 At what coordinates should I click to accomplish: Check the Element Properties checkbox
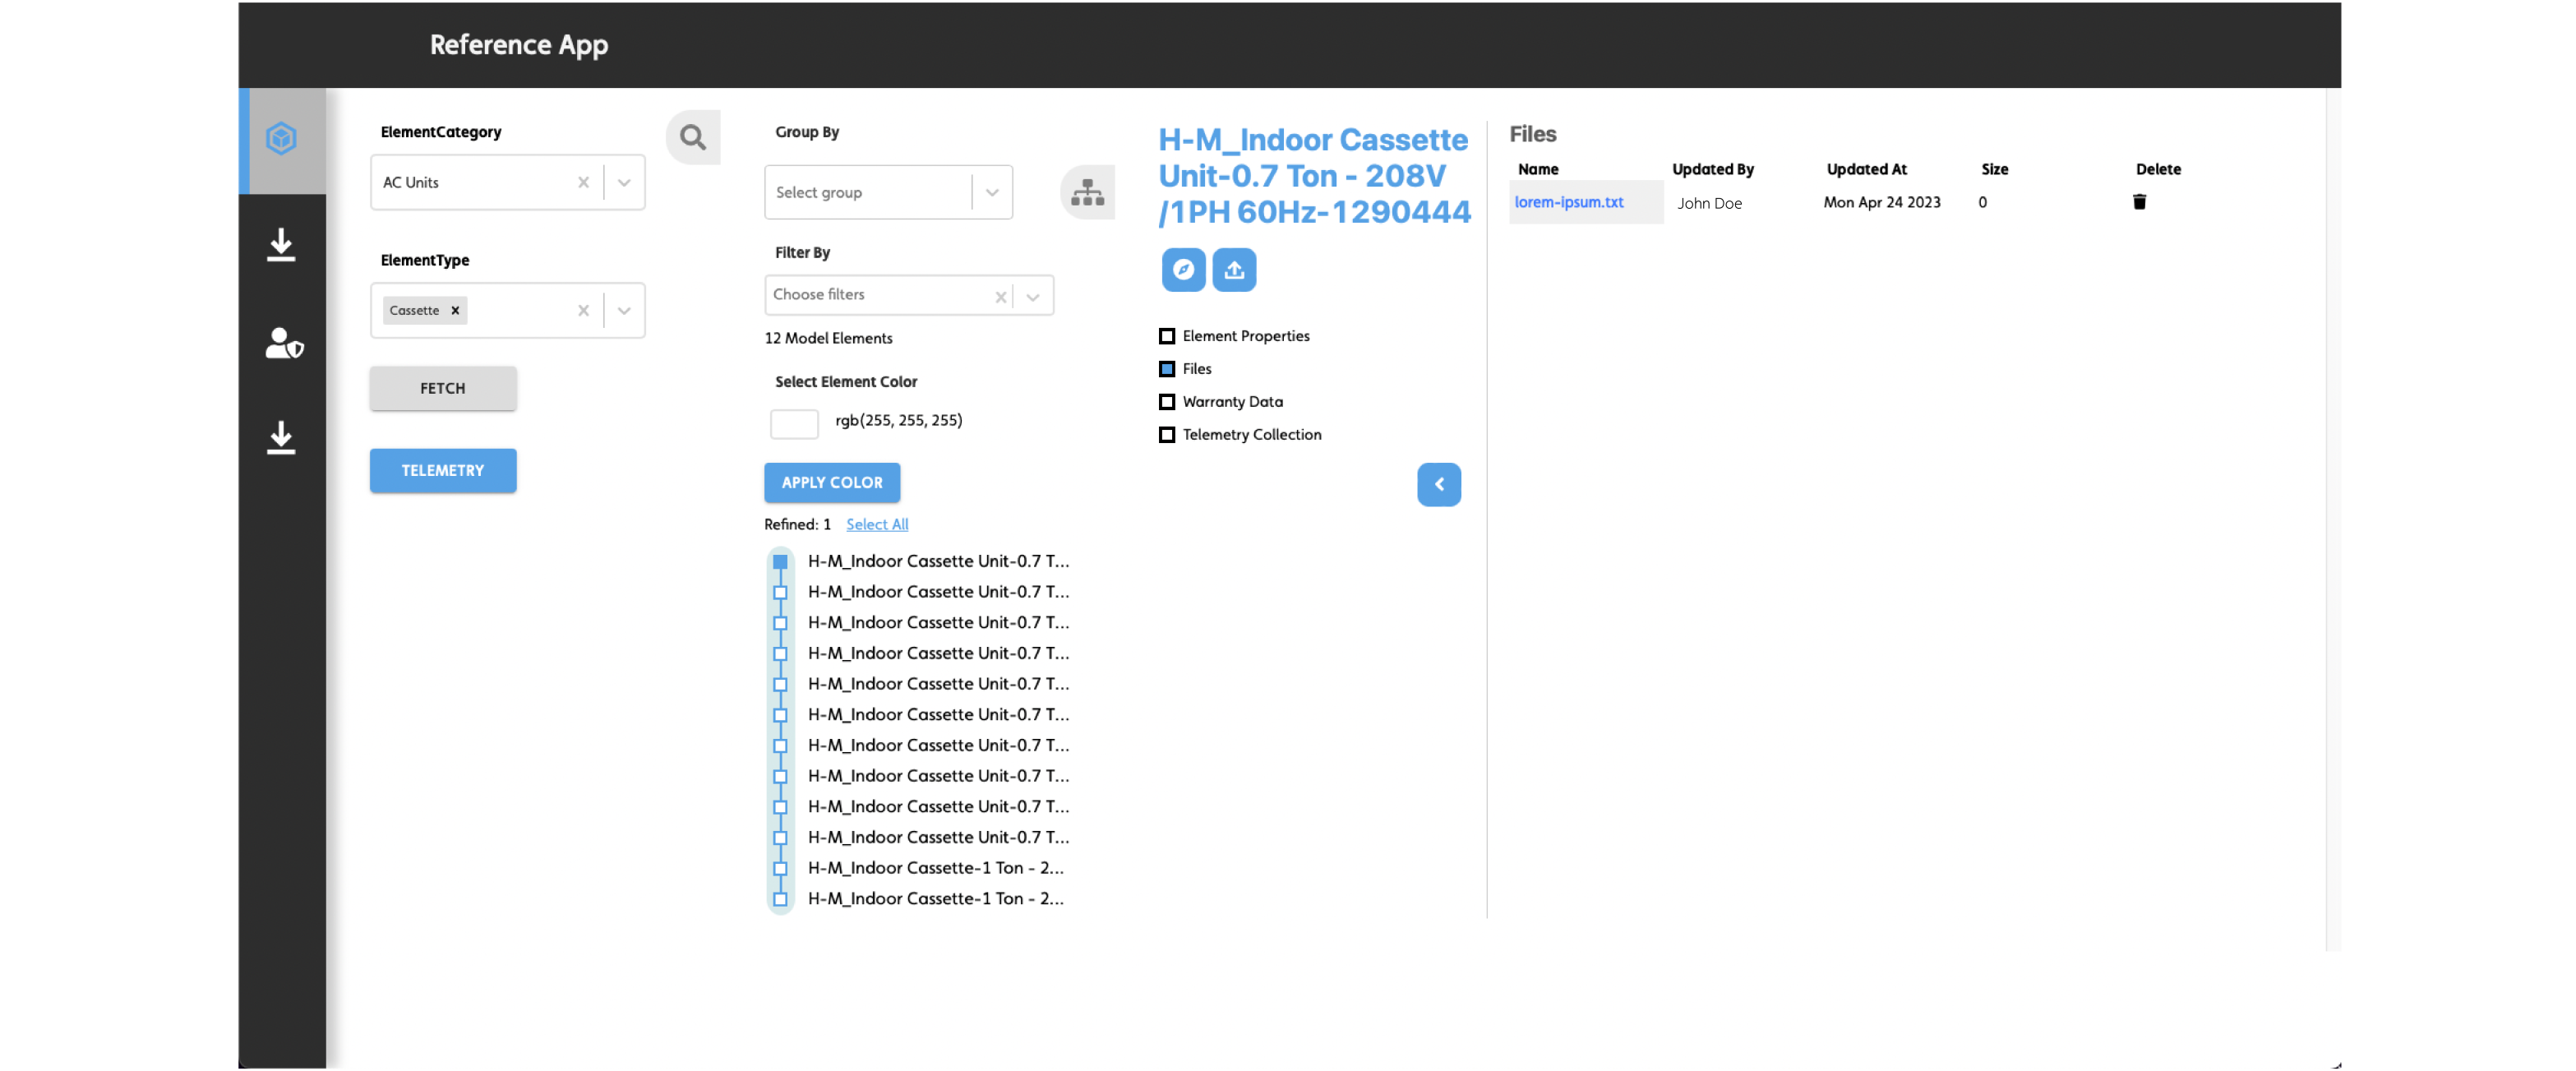coord(1166,336)
